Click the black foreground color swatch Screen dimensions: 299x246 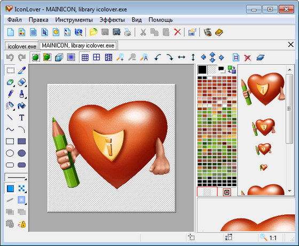click(202, 70)
